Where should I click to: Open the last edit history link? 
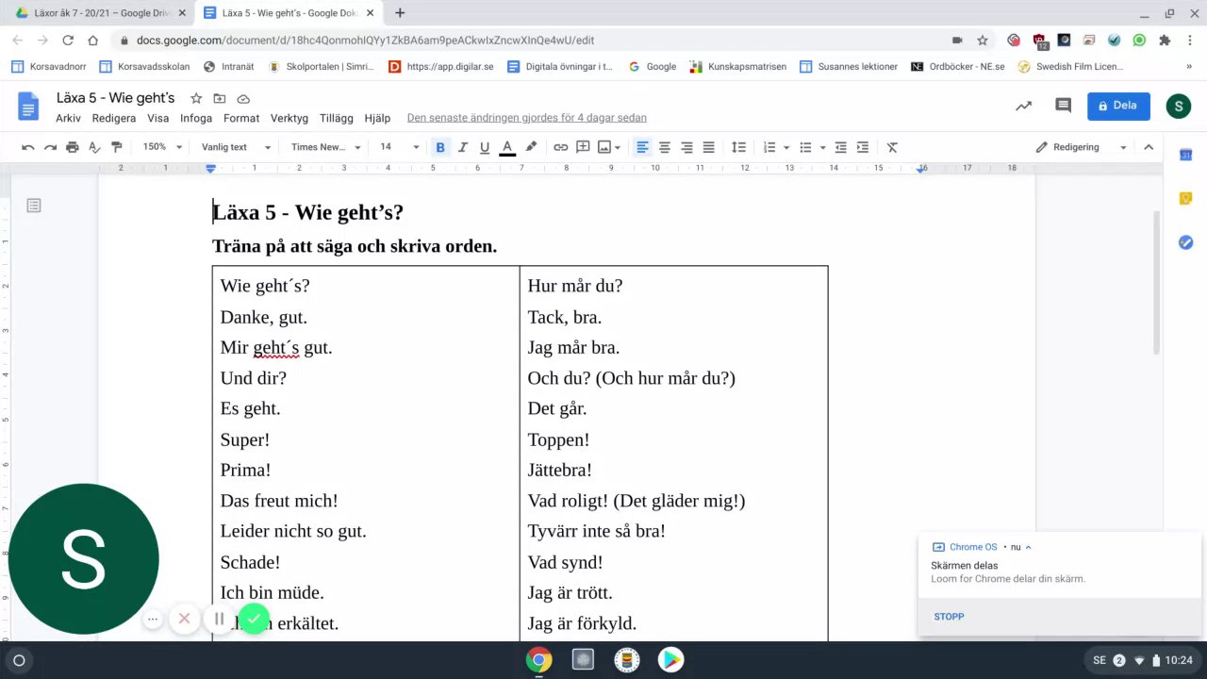(526, 118)
